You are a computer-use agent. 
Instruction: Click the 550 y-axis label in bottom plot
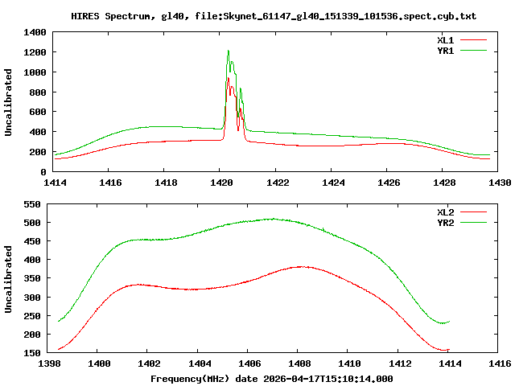32,204
